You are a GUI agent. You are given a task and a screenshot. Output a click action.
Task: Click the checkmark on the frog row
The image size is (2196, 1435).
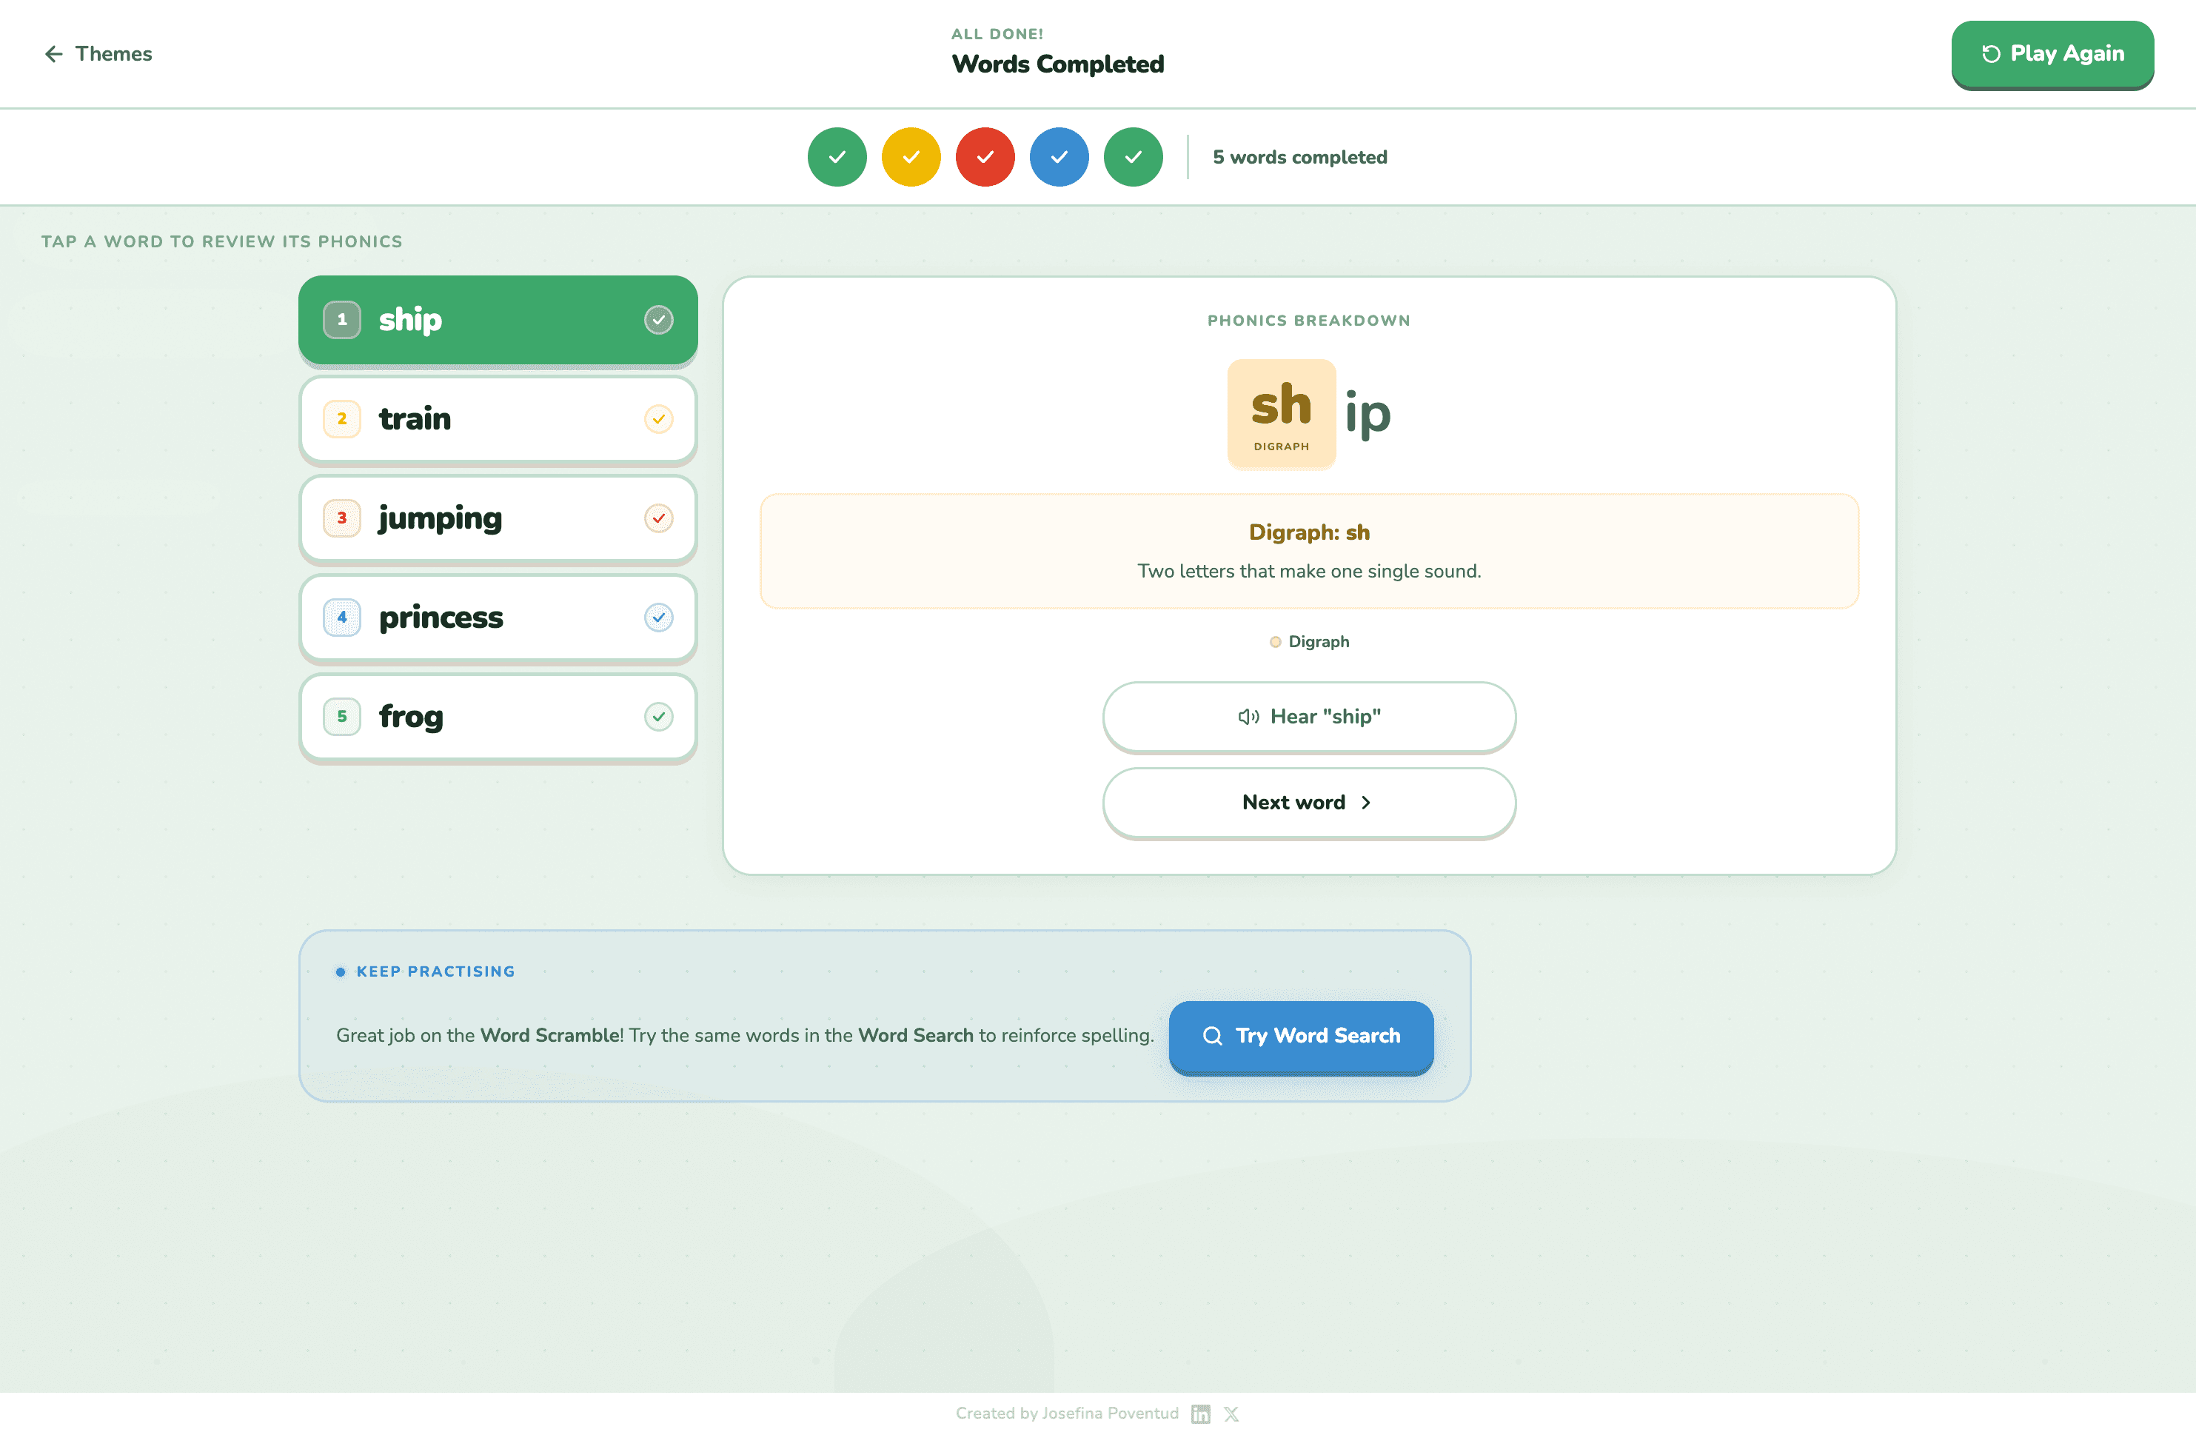coord(658,717)
